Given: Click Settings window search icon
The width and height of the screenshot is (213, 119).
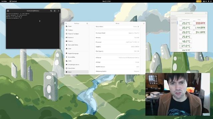Looking at the screenshot, I should point(66,23).
